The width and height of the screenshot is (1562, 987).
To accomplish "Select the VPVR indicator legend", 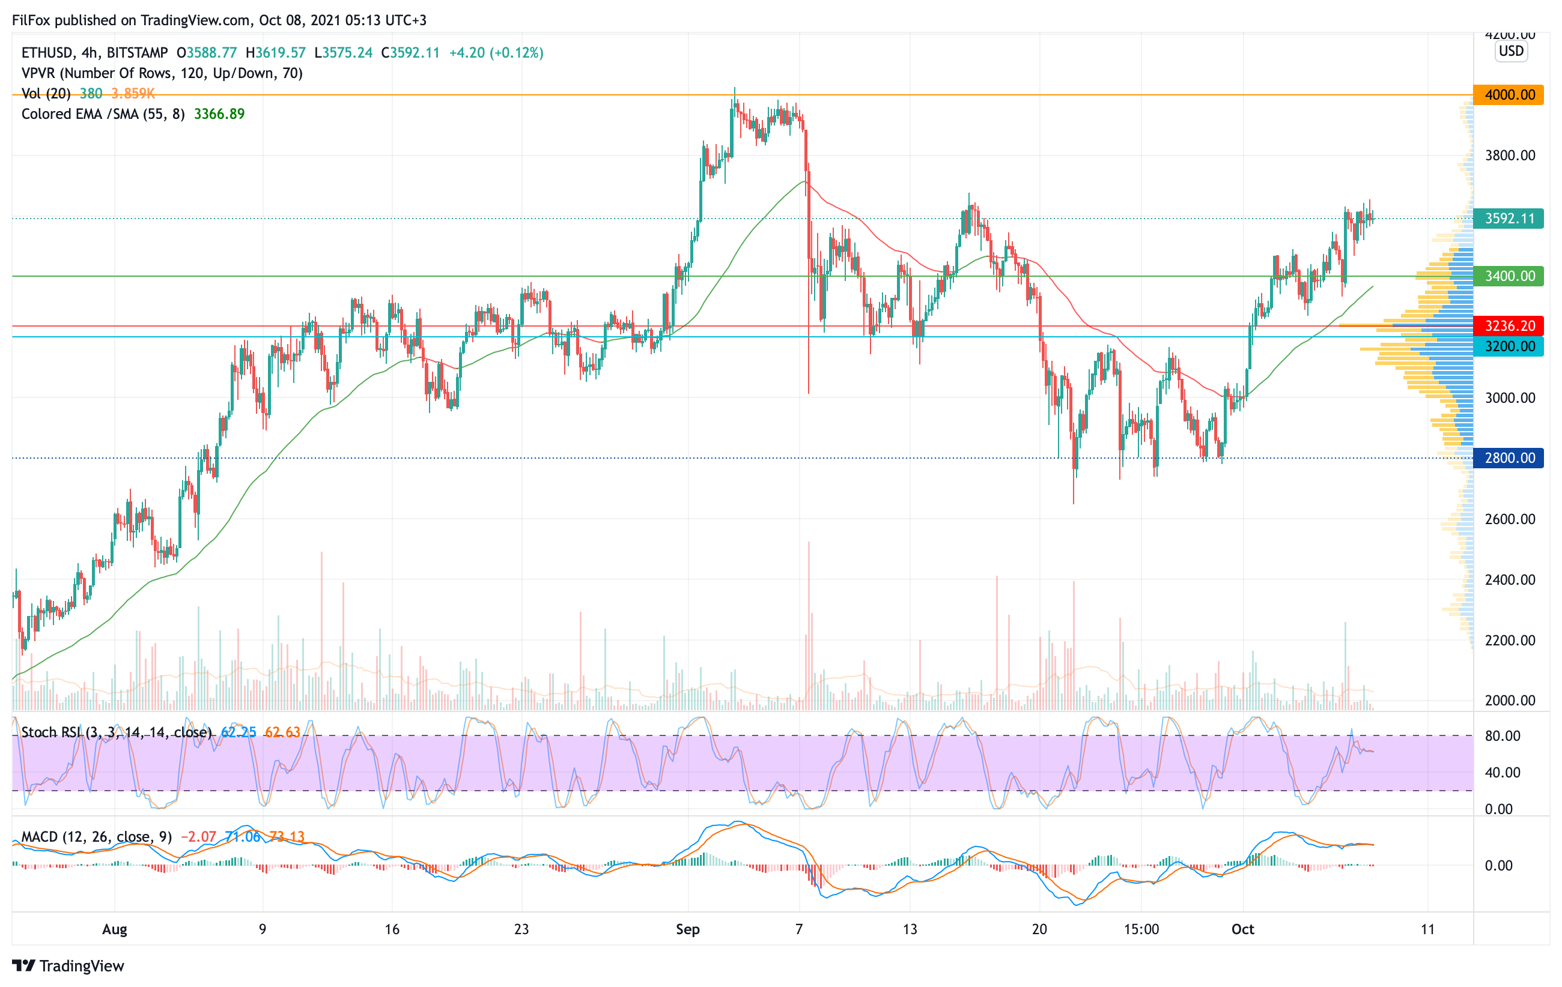I will 162,73.
